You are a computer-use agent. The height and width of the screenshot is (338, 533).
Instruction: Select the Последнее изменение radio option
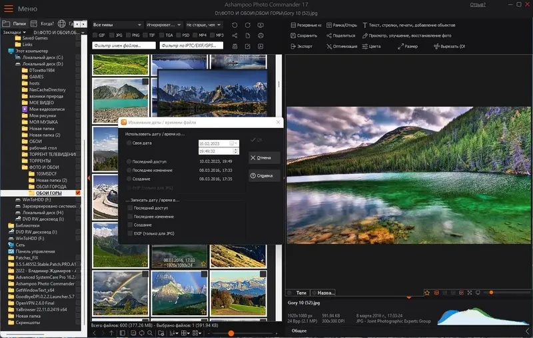click(x=129, y=170)
